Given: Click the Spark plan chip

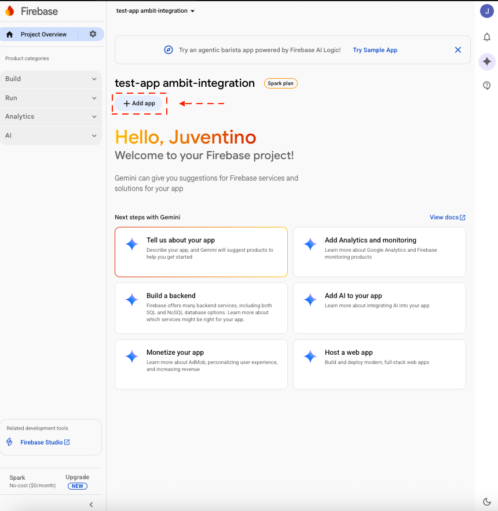Looking at the screenshot, I should tap(280, 83).
